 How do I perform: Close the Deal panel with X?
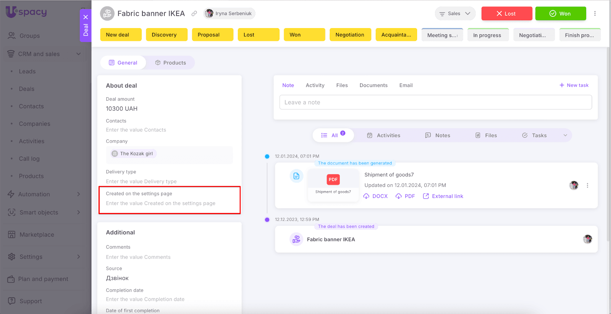(x=86, y=17)
